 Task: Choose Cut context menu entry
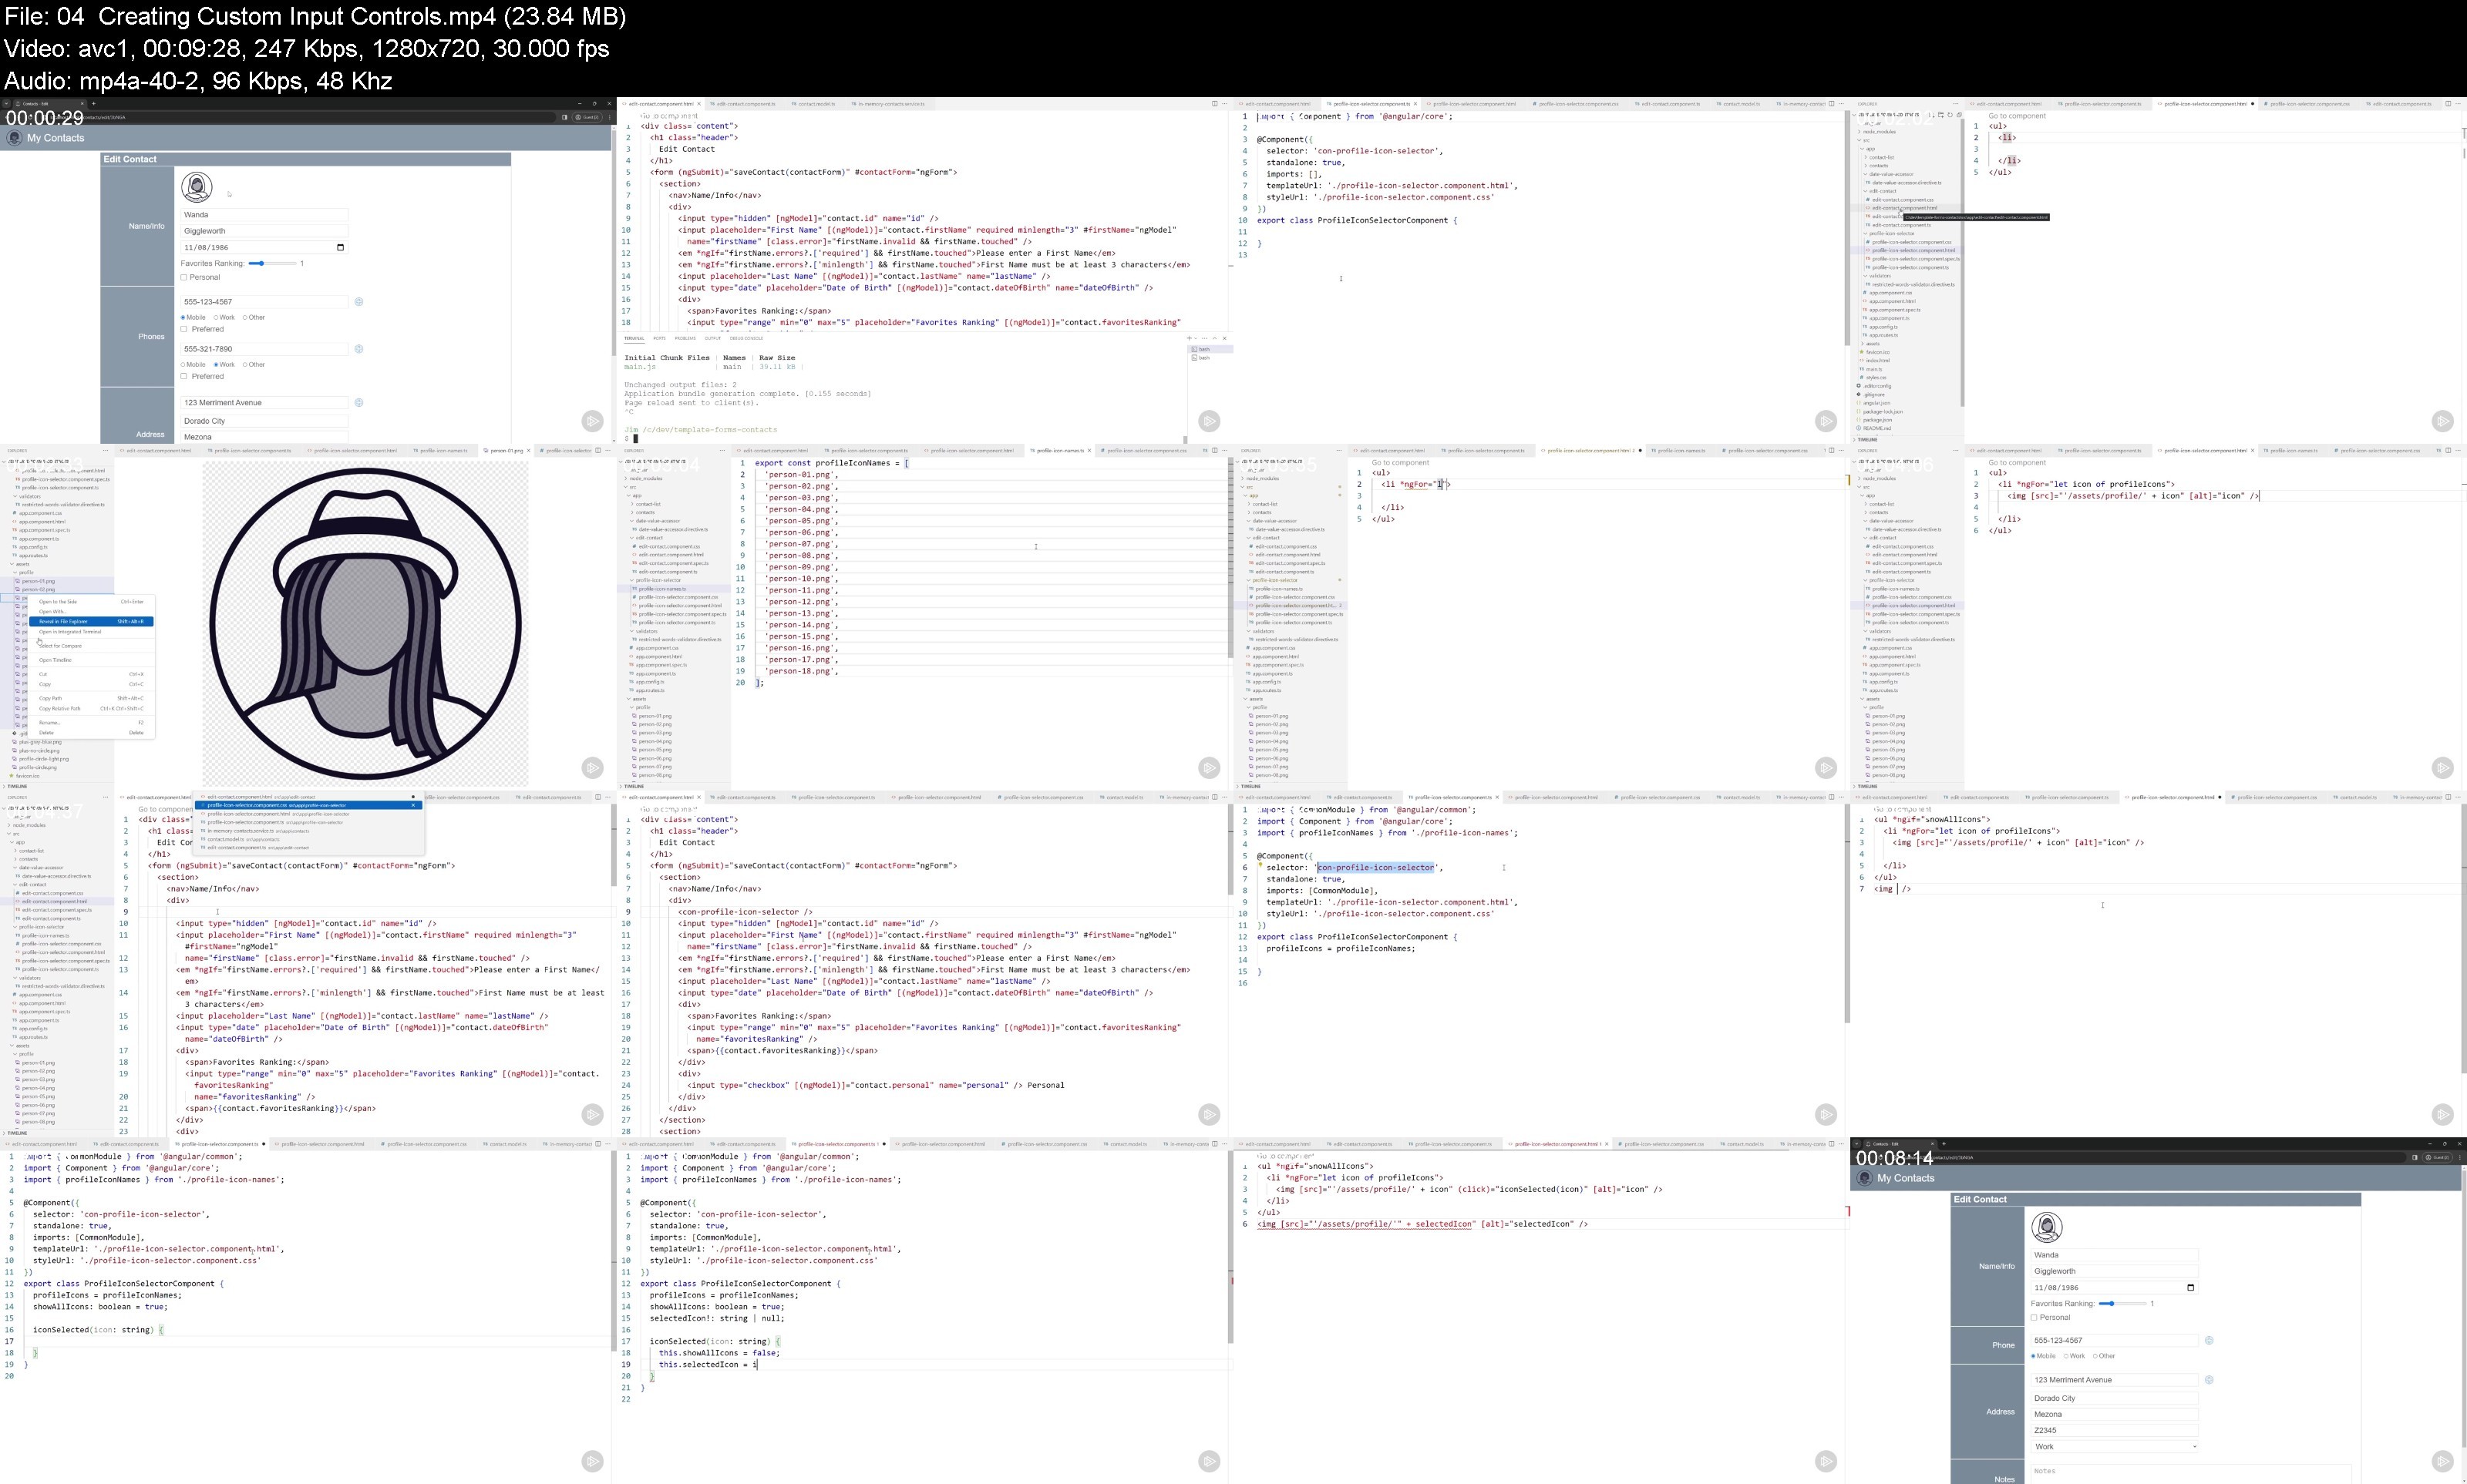(x=91, y=674)
